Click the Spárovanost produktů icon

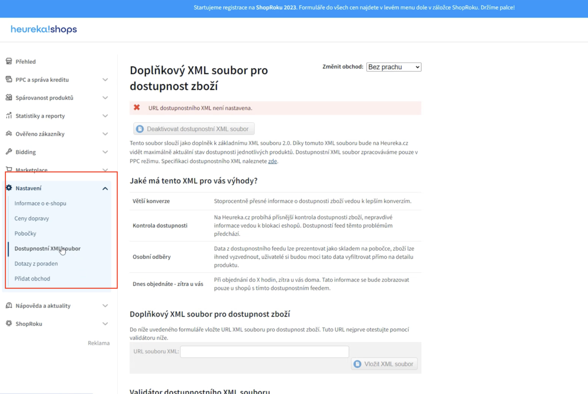tap(9, 97)
